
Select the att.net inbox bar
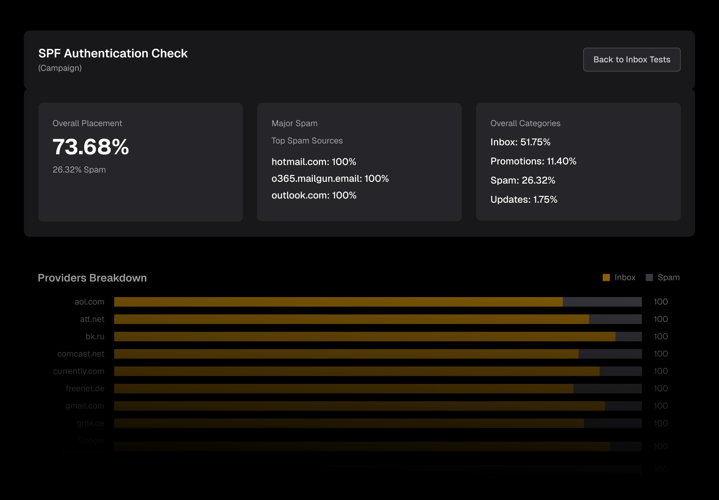pos(351,319)
